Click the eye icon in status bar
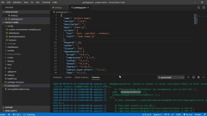Image resolution: width=207 pixels, height=116 pixels. click(x=9, y=115)
